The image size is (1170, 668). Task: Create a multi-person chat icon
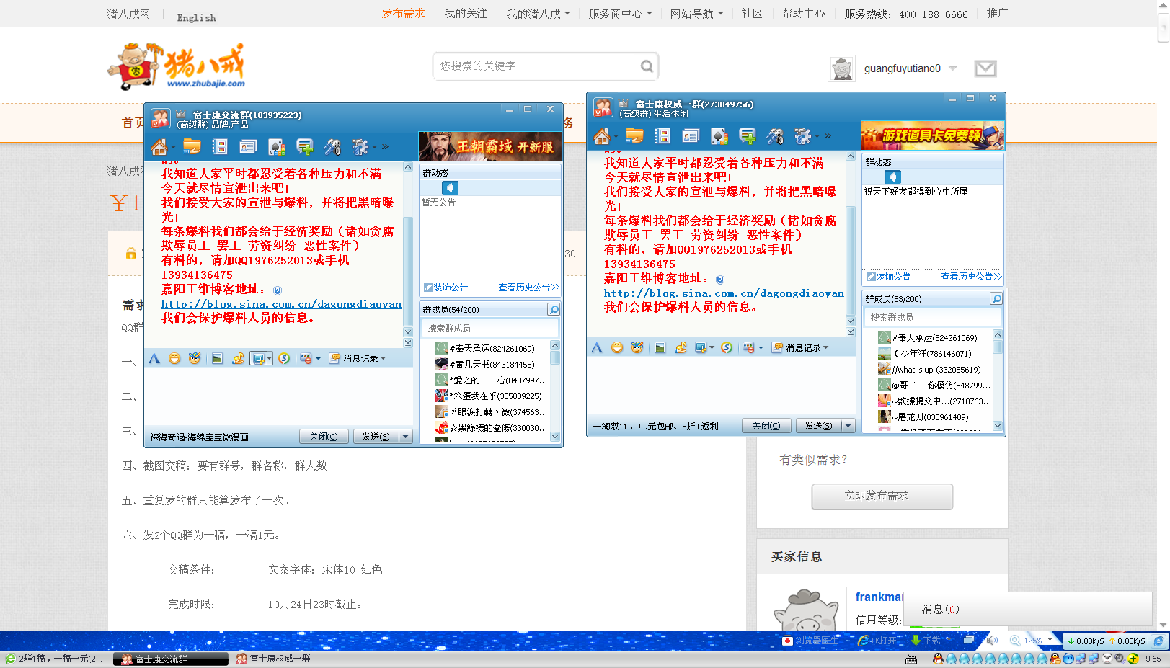pos(304,146)
